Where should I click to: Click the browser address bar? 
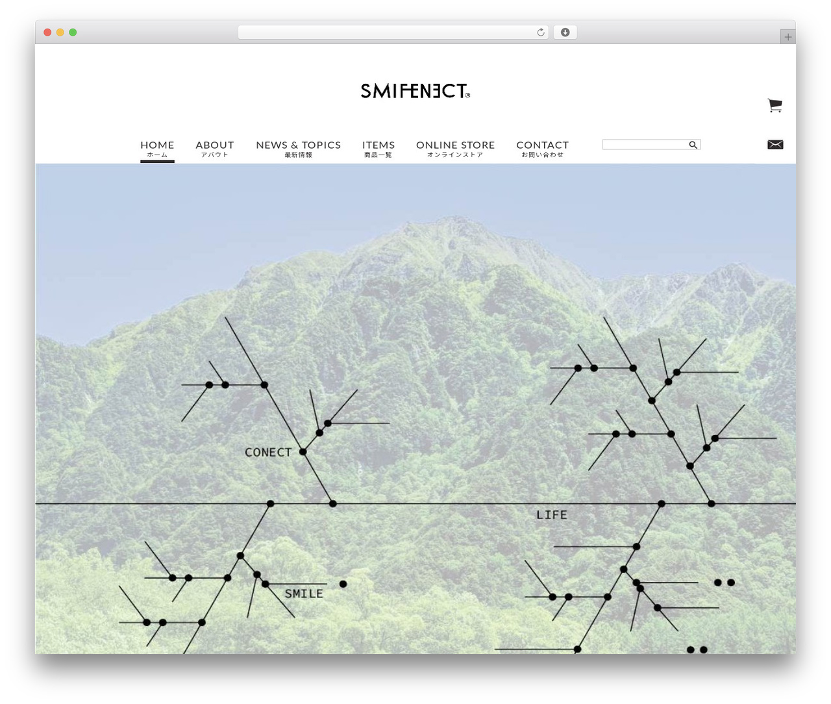click(393, 32)
